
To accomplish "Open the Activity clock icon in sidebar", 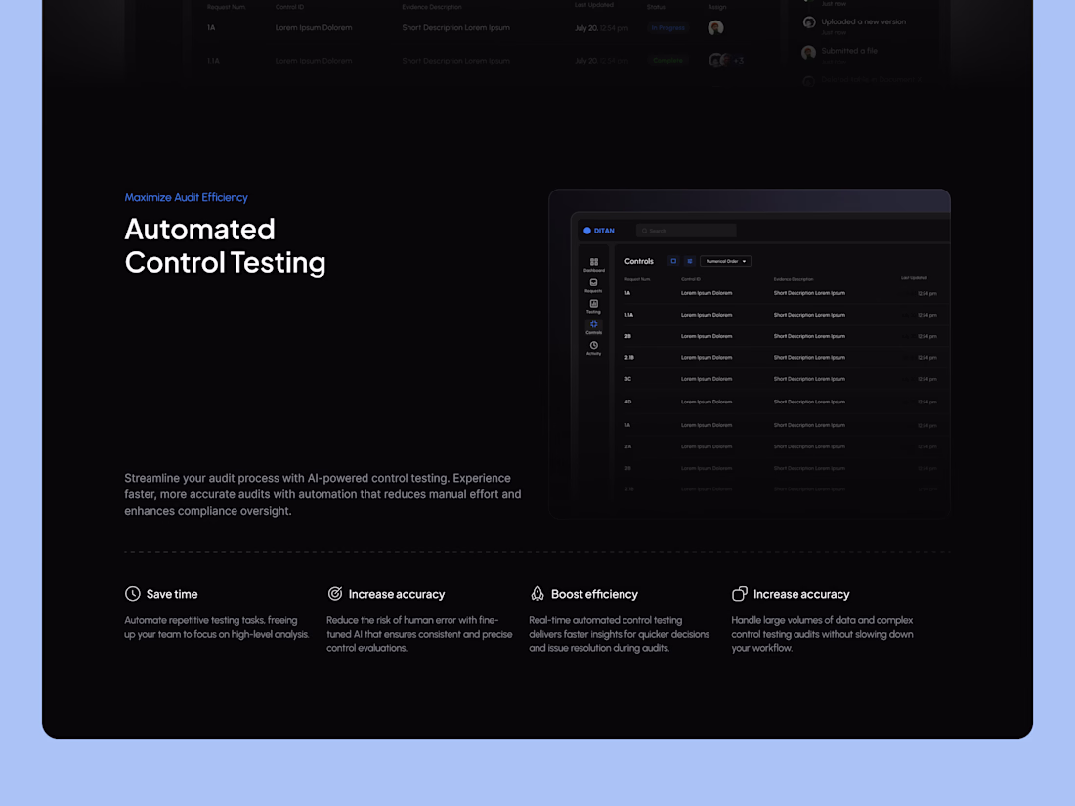I will (594, 346).
